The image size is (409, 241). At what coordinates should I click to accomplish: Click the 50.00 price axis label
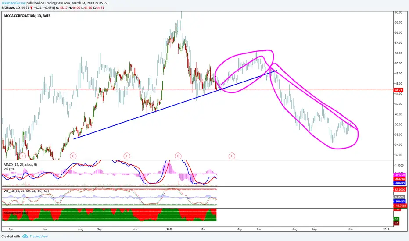tap(398, 63)
